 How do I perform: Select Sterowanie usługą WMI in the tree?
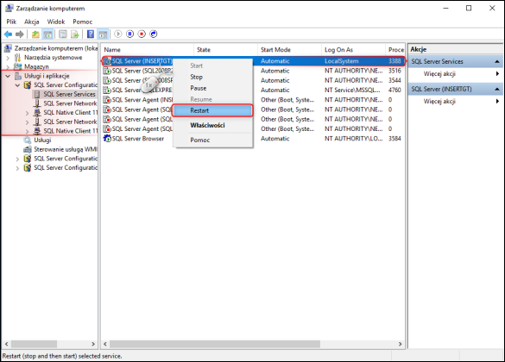pos(66,149)
